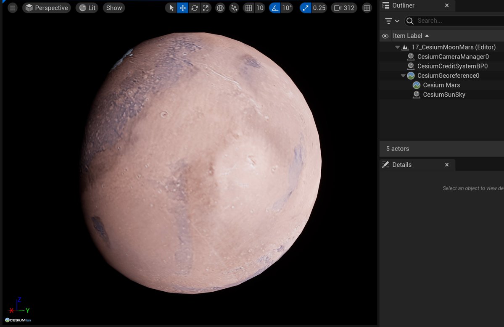
Task: Toggle world/local coordinate system globe icon
Action: (x=220, y=8)
